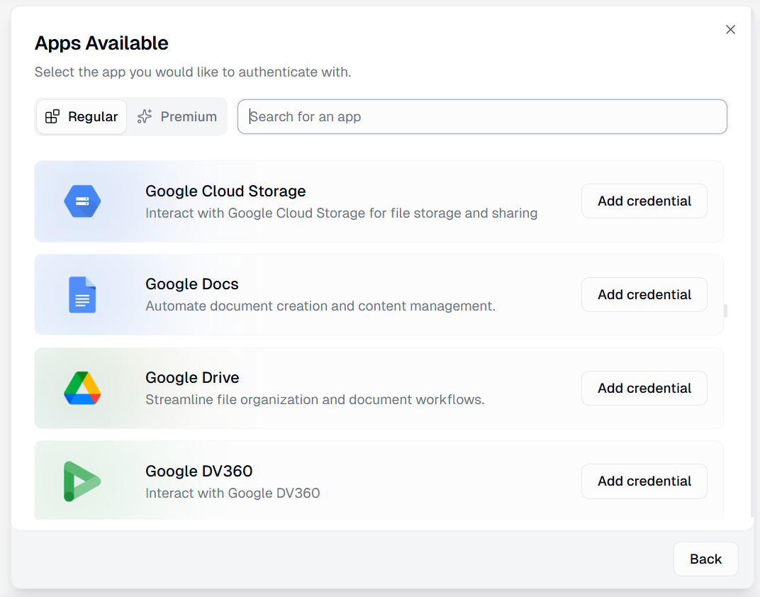Select the Google Cloud Storage title
This screenshot has height=597, width=760.
pos(225,191)
